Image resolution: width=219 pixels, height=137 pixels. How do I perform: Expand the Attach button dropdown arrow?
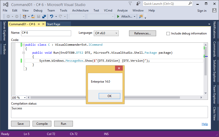coord(135,16)
